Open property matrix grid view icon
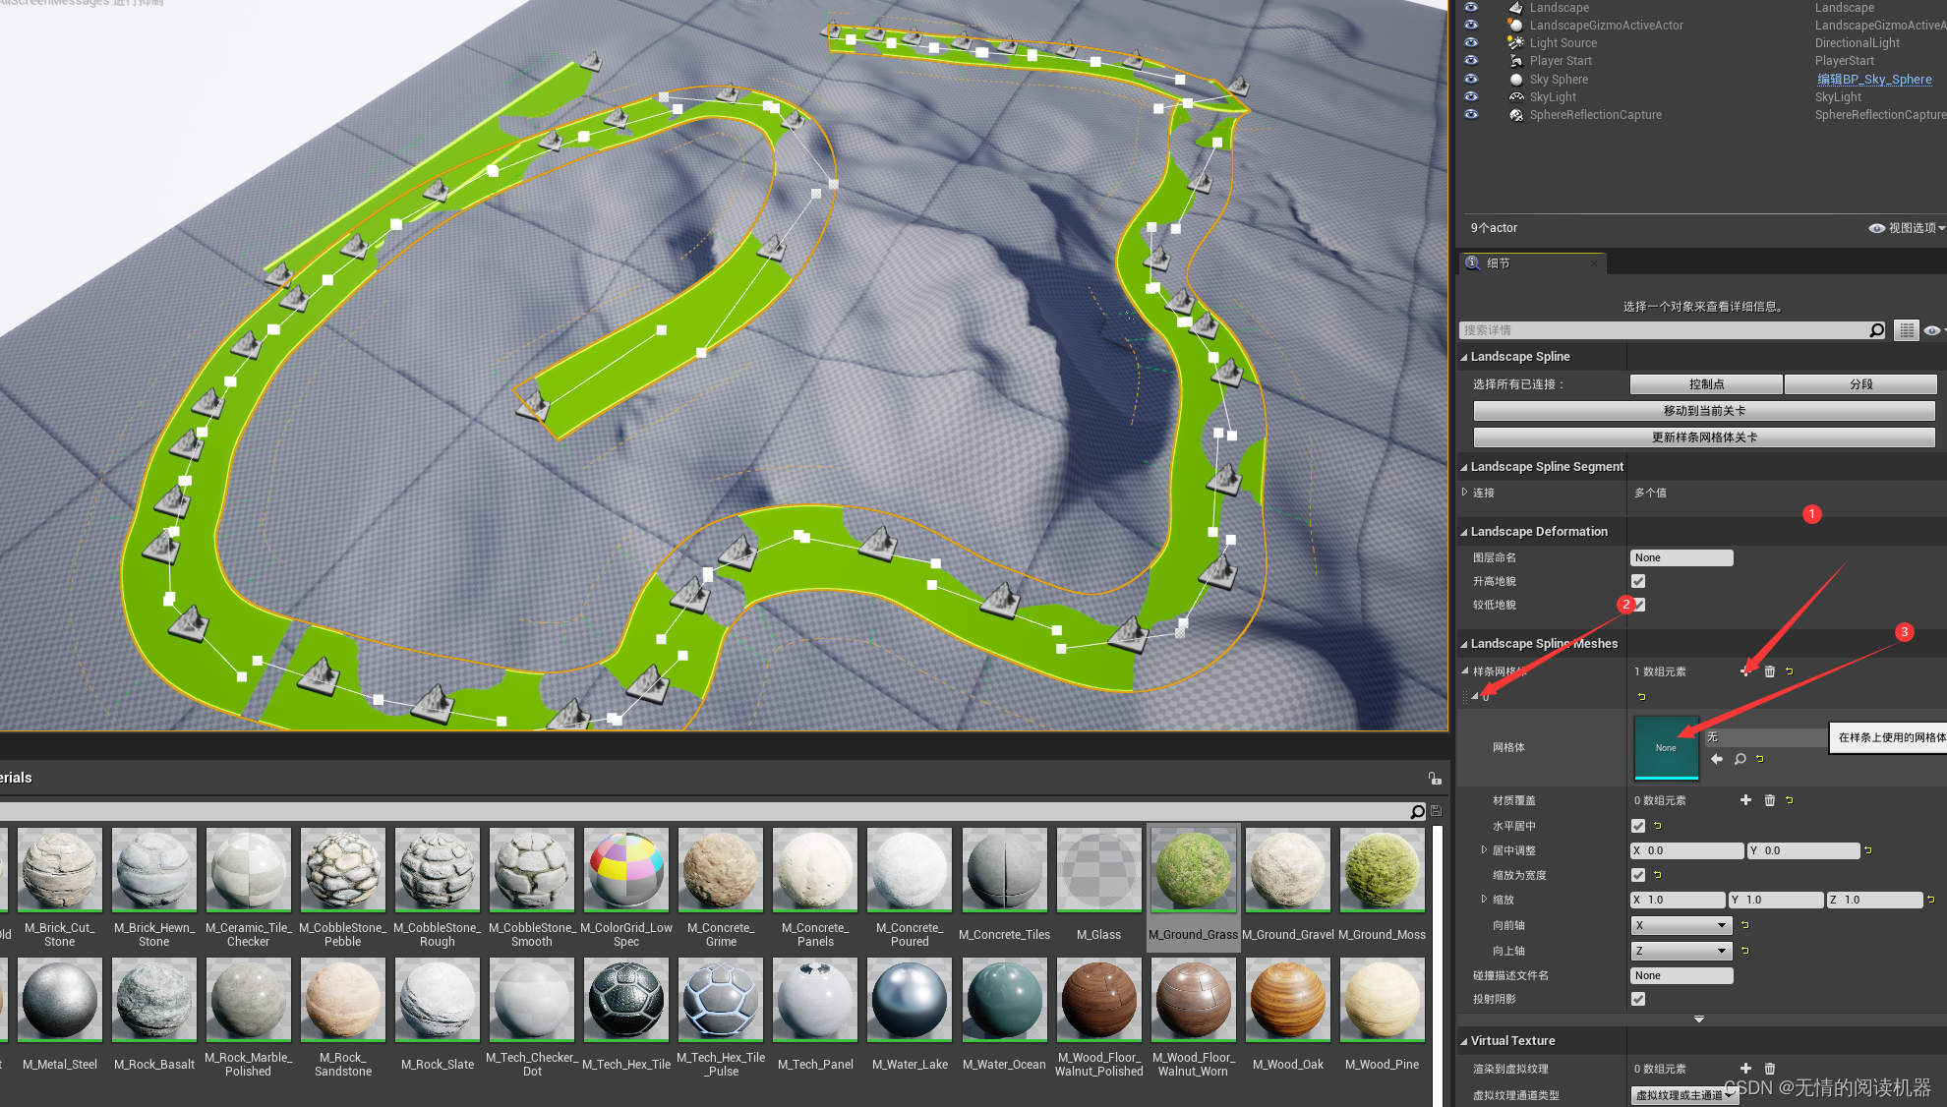Screen dimensions: 1947x1107 coord(1906,330)
